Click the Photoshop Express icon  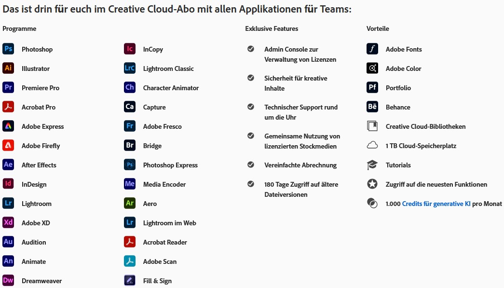pos(130,165)
